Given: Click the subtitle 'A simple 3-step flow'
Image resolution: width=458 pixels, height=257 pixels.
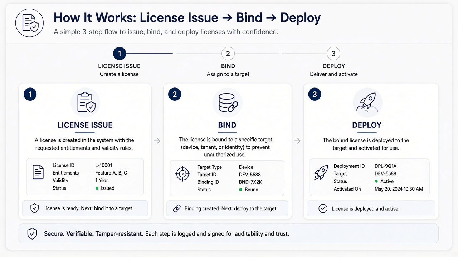Looking at the screenshot, I should [166, 32].
